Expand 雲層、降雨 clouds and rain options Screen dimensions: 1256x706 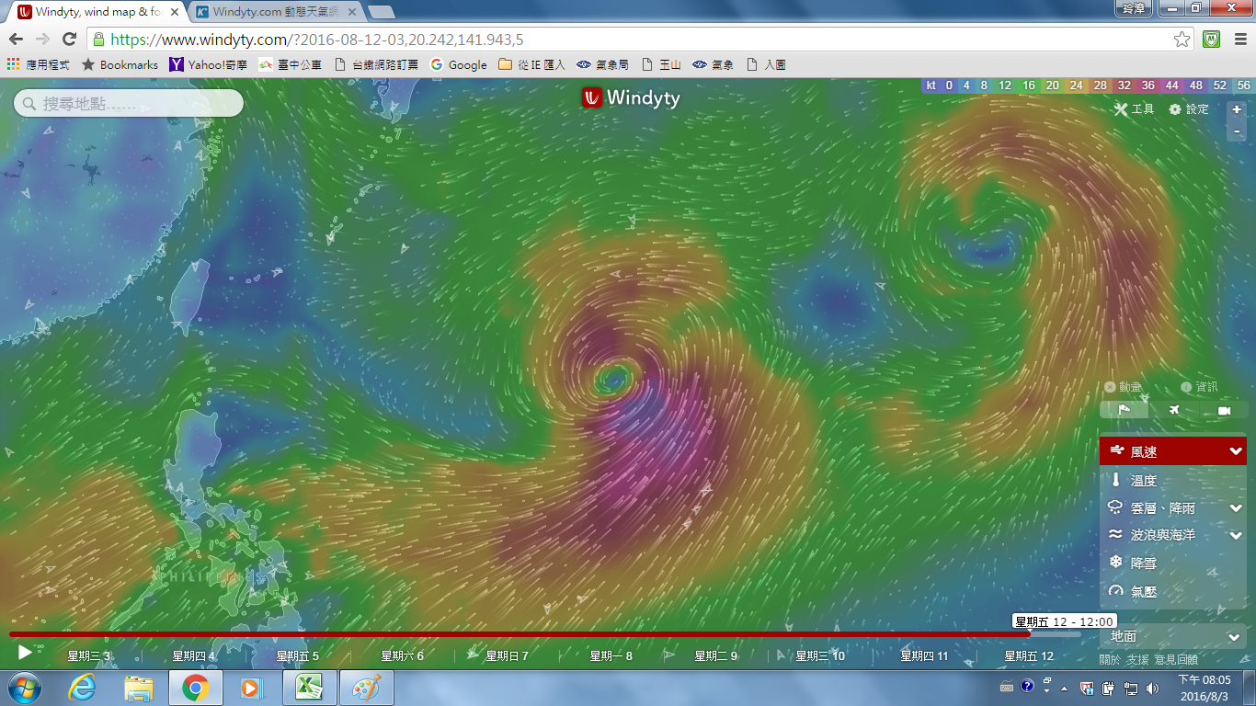point(1236,508)
